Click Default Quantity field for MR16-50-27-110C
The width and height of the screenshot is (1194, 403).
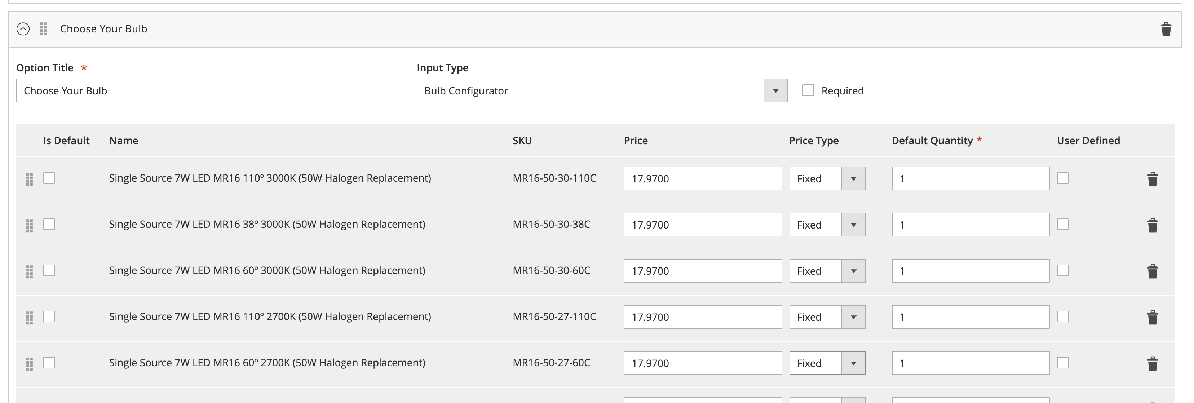tap(970, 317)
